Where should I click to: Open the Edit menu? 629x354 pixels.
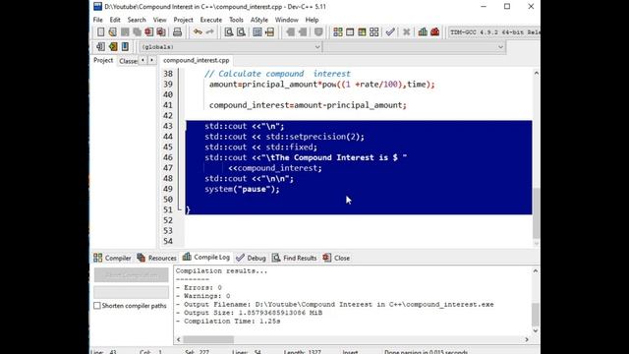click(x=115, y=20)
